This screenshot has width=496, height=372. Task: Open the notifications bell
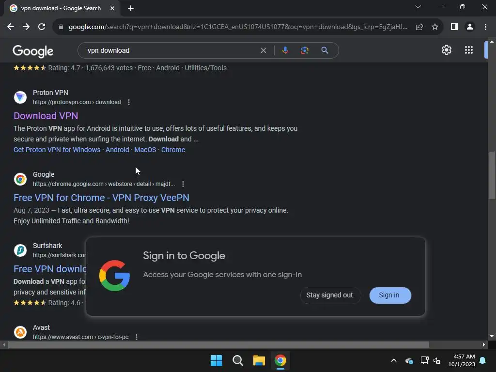483,360
